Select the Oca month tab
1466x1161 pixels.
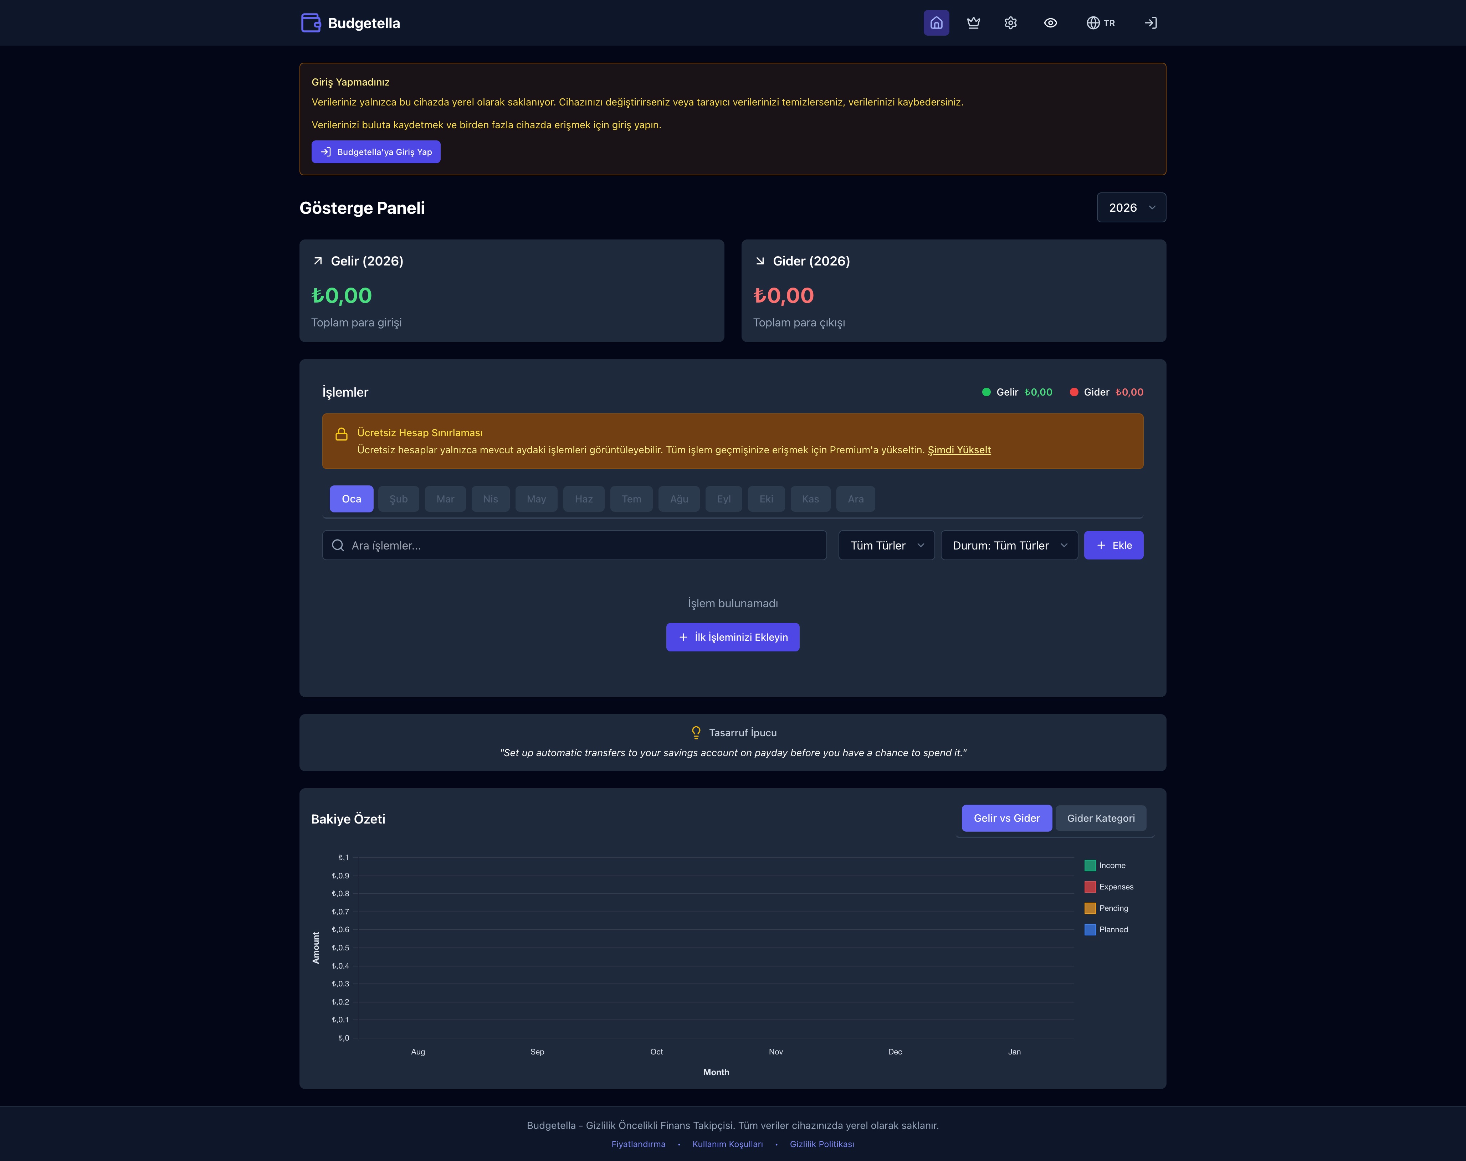click(352, 499)
